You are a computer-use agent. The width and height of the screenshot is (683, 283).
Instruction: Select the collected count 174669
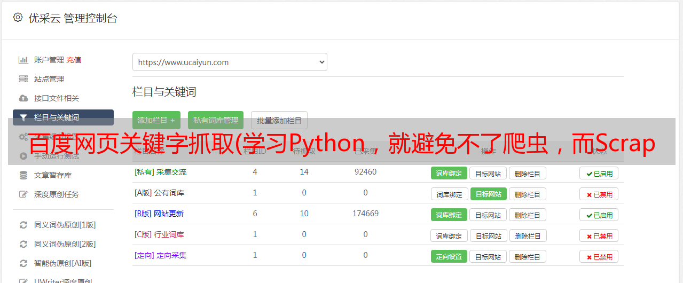pos(365,214)
